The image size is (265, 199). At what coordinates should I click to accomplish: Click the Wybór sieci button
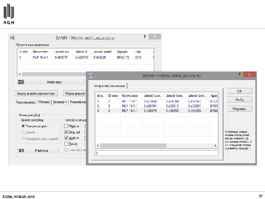point(51,82)
